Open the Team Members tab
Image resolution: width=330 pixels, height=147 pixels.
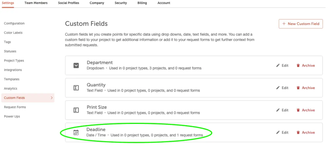[x=36, y=3]
